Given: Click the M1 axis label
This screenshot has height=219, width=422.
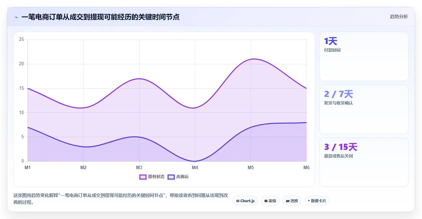Looking at the screenshot, I should (27, 167).
